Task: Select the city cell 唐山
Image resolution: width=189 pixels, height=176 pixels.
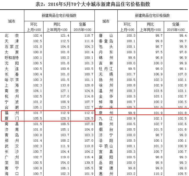Action: coord(106,35)
